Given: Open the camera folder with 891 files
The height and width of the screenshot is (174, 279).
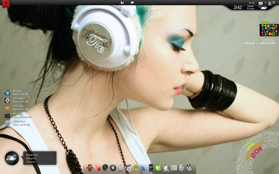Looking at the screenshot, I should [x=7, y=116].
